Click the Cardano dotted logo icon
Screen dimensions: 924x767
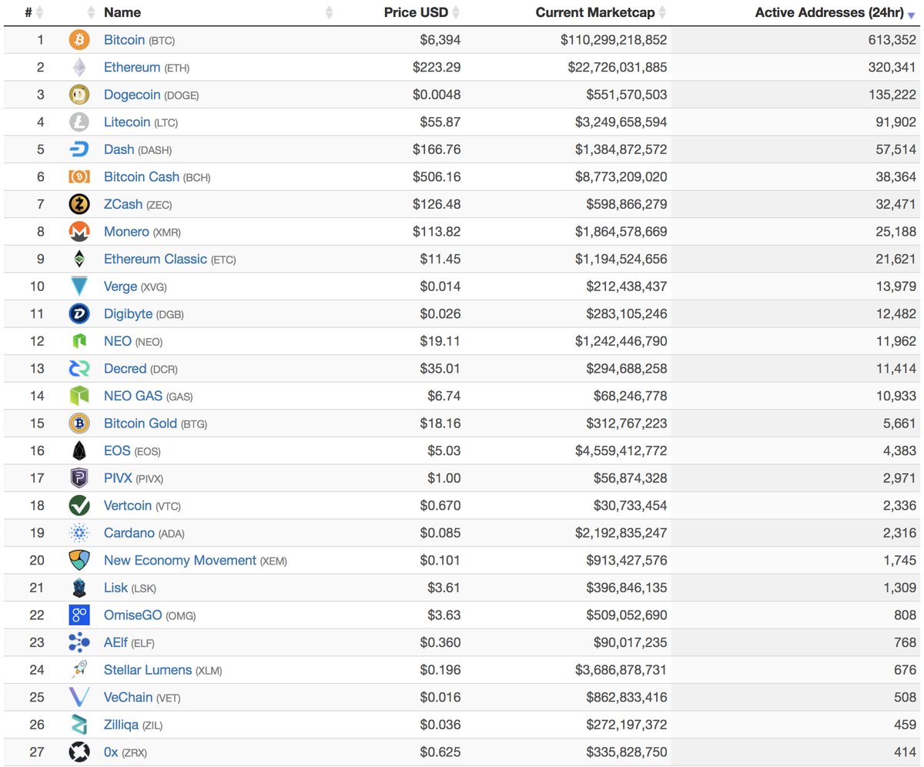point(79,533)
